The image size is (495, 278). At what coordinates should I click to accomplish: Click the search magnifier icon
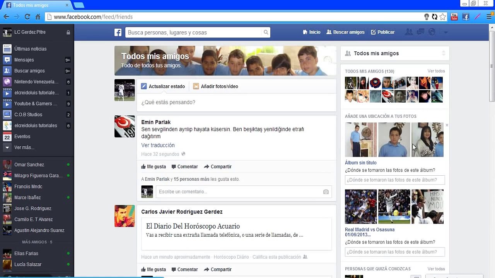point(266,32)
